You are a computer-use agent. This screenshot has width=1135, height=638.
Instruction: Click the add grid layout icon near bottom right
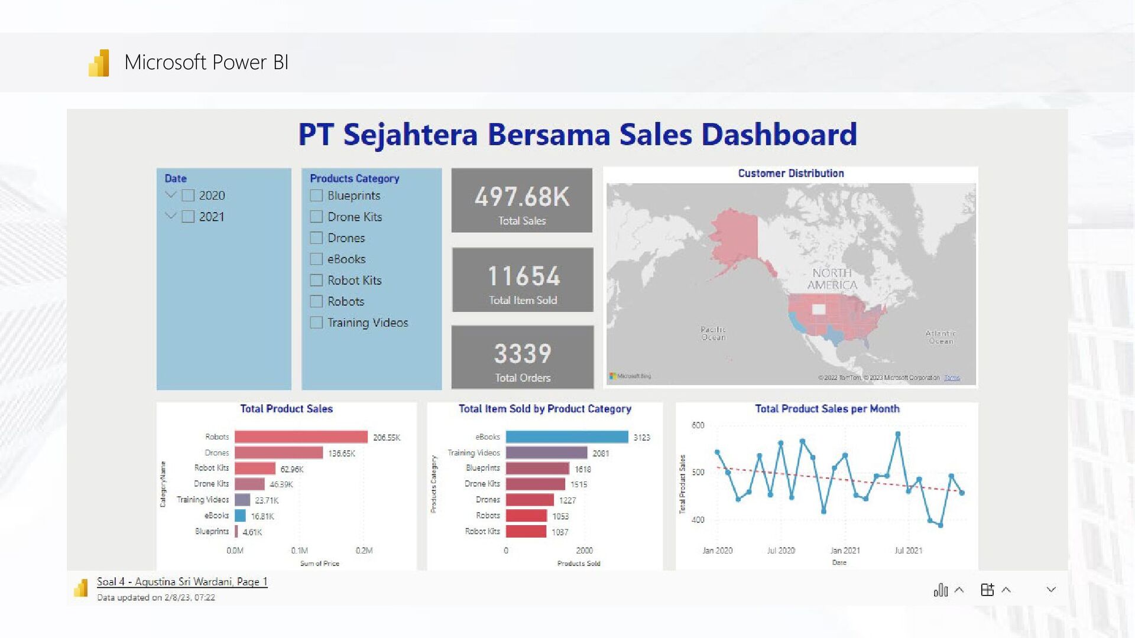(988, 589)
